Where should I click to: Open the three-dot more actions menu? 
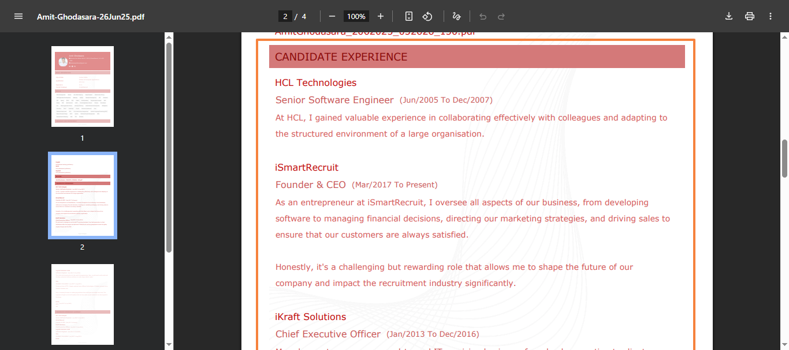[771, 16]
